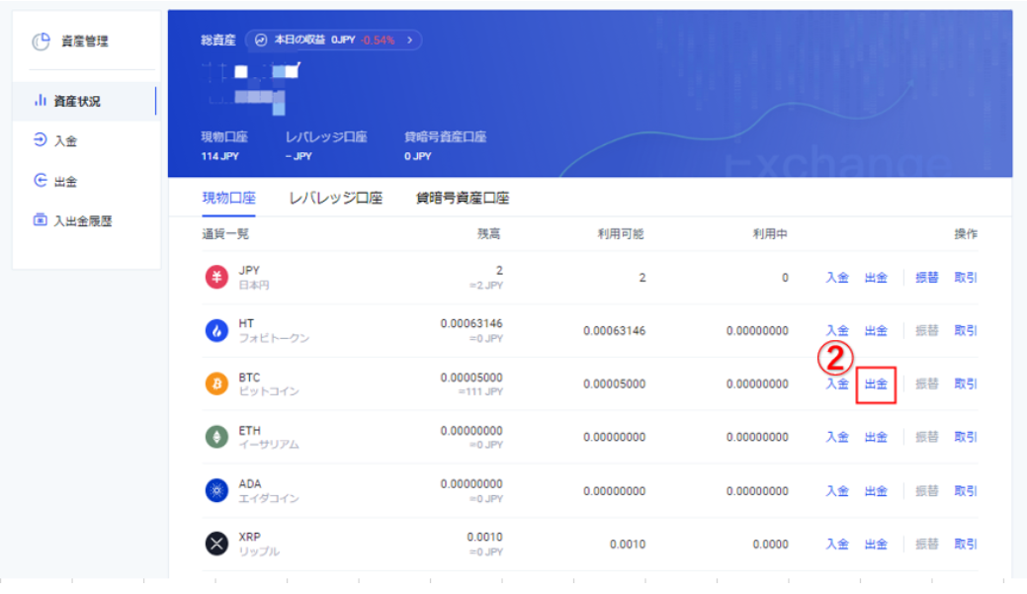The height and width of the screenshot is (594, 1027).
Task: Click レバレッジ口座 banner summary label
Action: (326, 136)
